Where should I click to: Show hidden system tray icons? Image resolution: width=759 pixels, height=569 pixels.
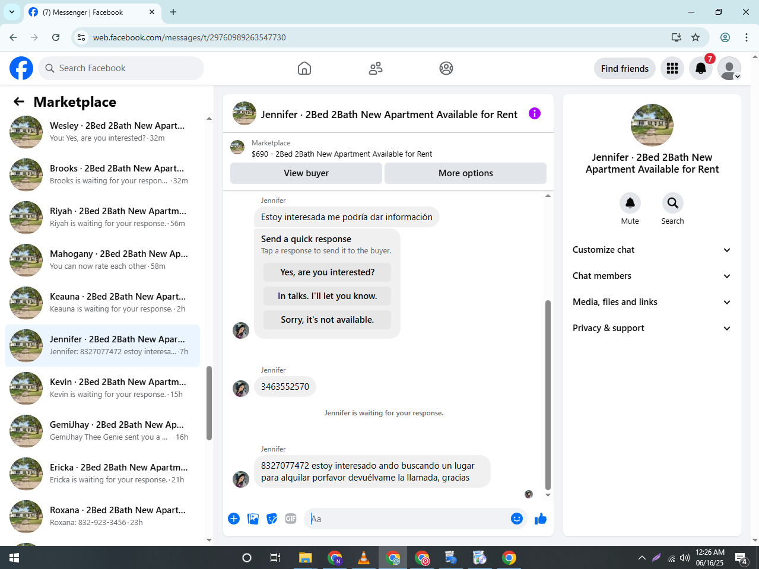(x=642, y=558)
